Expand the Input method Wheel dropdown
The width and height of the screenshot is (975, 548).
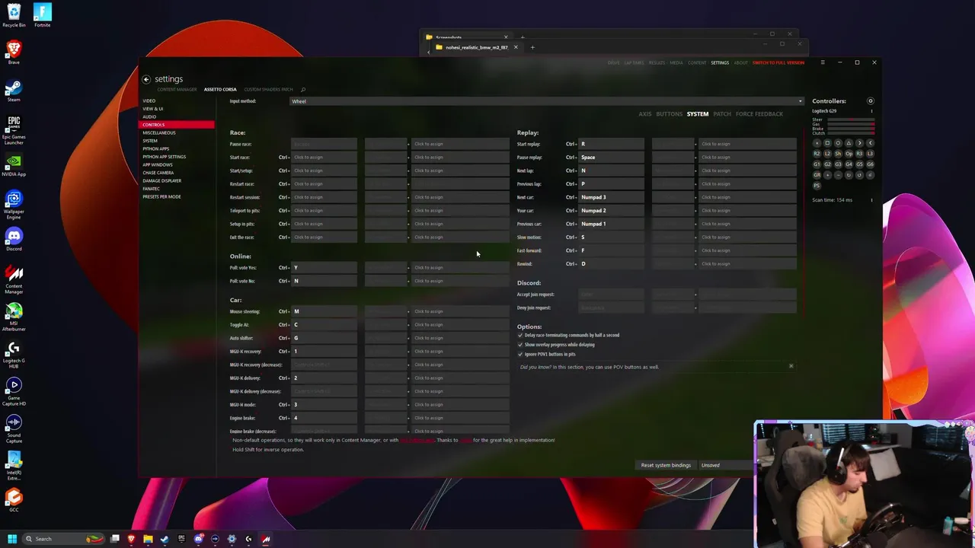coord(547,101)
